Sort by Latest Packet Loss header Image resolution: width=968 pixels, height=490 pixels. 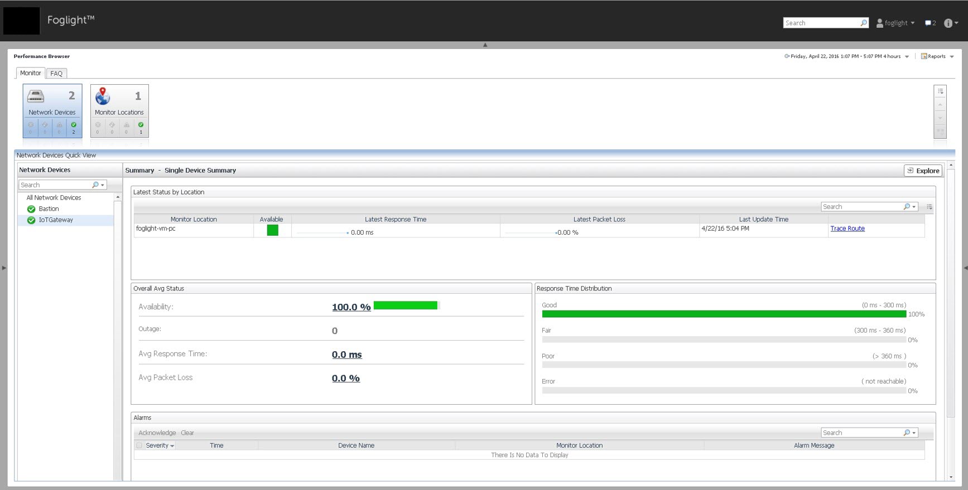coord(599,220)
